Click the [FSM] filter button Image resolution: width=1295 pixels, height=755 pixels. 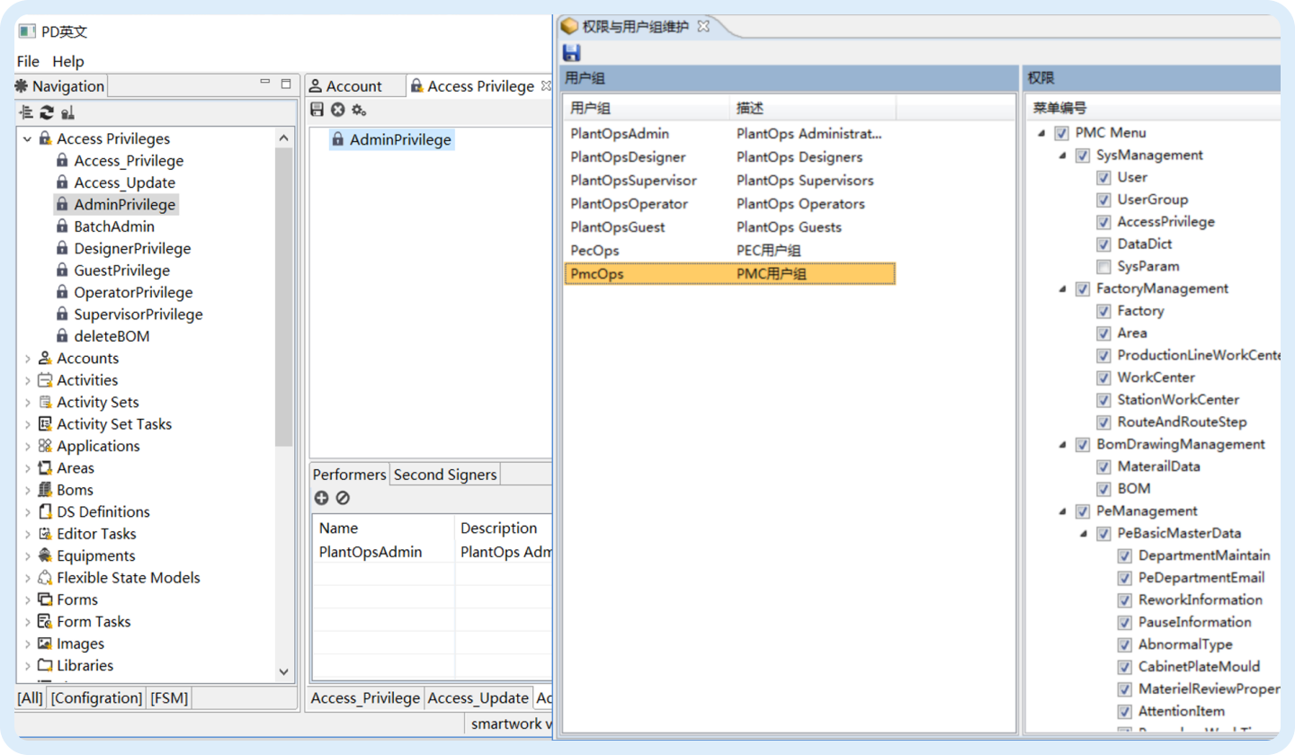169,697
